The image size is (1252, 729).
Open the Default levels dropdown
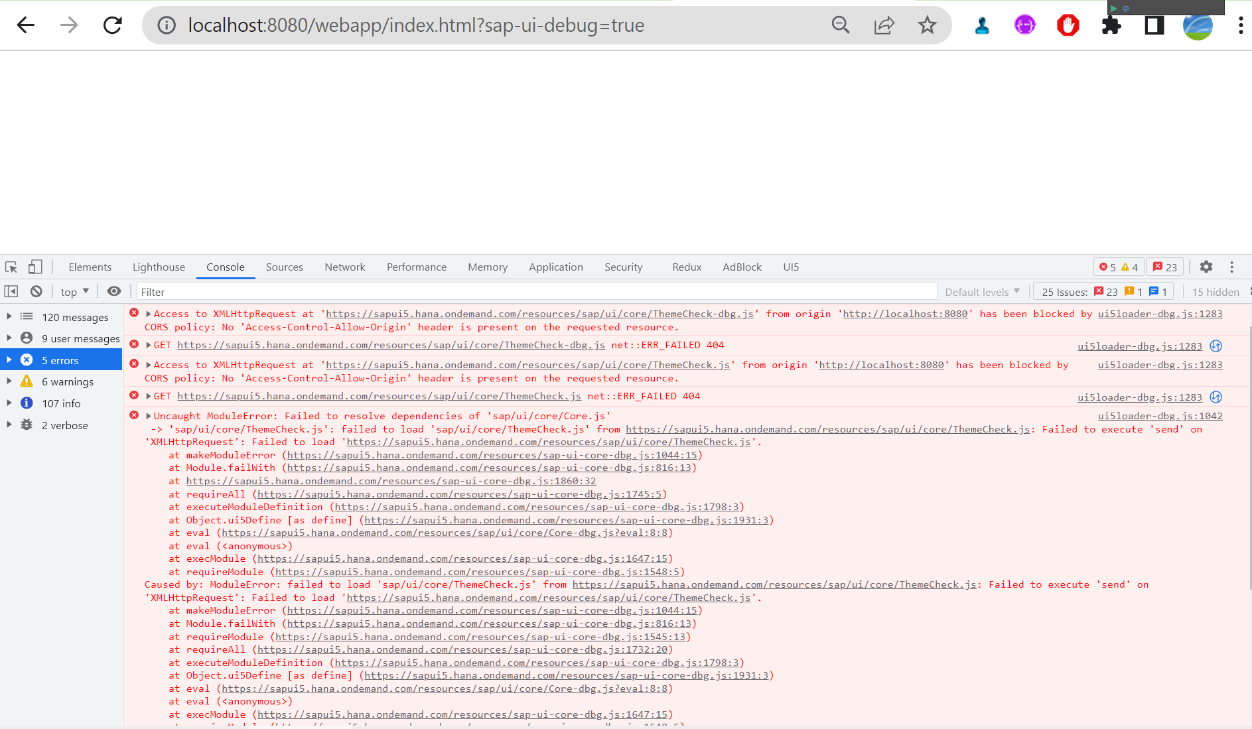tap(983, 292)
